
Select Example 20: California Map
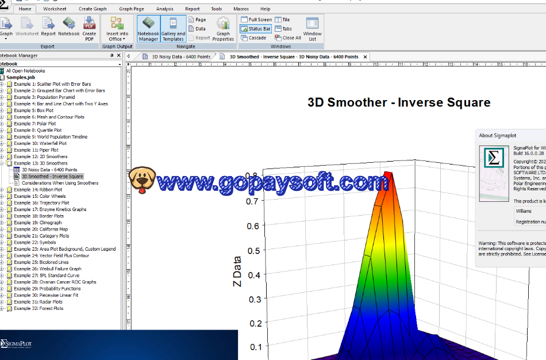[41, 229]
